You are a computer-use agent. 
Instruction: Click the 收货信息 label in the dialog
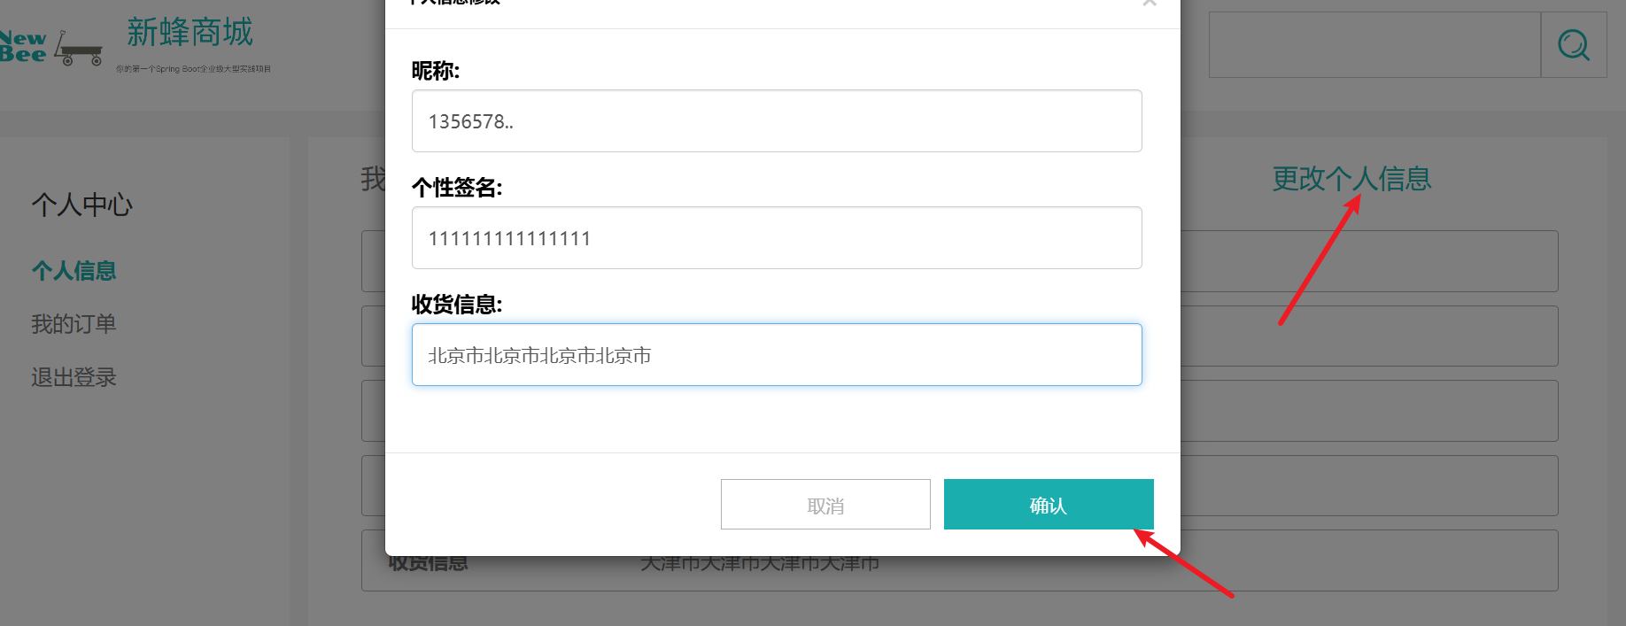pyautogui.click(x=457, y=305)
